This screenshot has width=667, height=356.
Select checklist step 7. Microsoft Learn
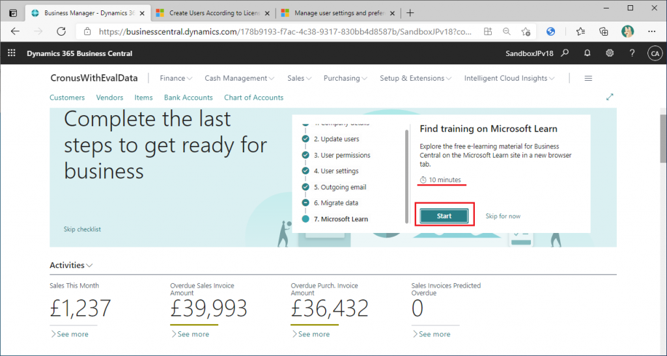pos(341,219)
